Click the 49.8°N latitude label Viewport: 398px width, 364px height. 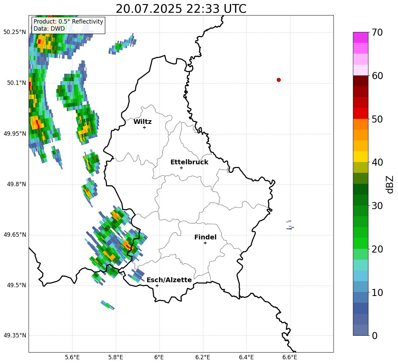coord(16,184)
